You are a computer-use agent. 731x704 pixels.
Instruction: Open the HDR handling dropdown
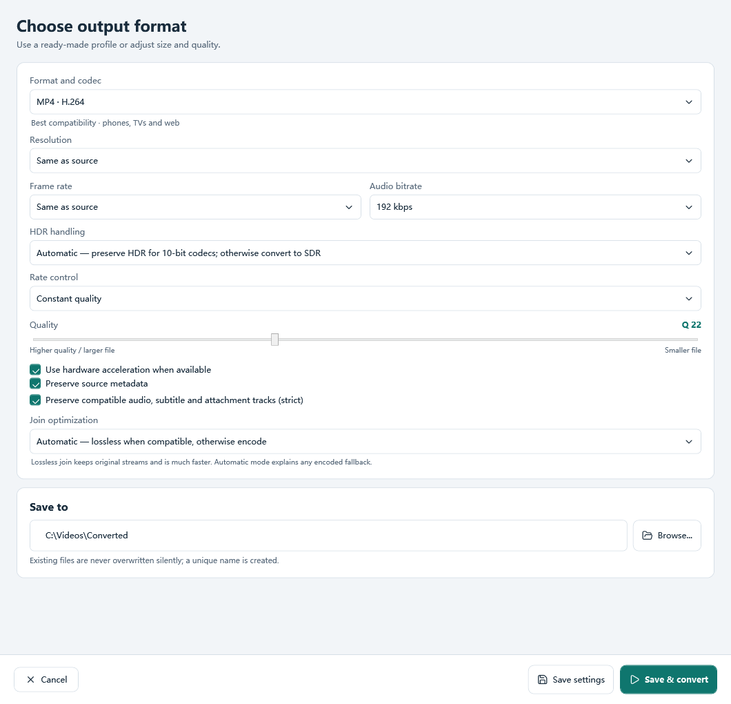pos(365,253)
